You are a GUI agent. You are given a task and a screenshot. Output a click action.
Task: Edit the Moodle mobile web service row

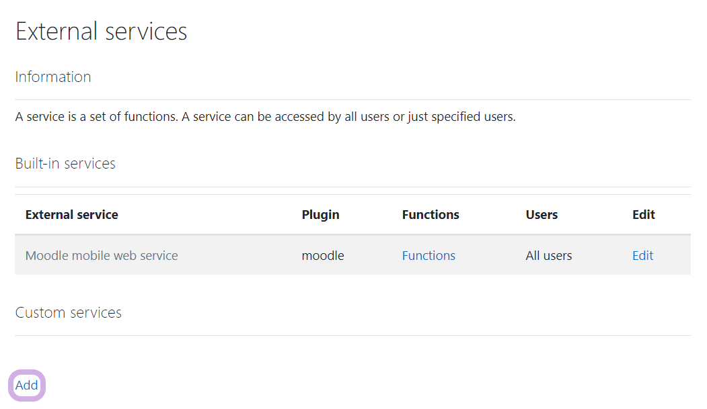click(x=642, y=256)
